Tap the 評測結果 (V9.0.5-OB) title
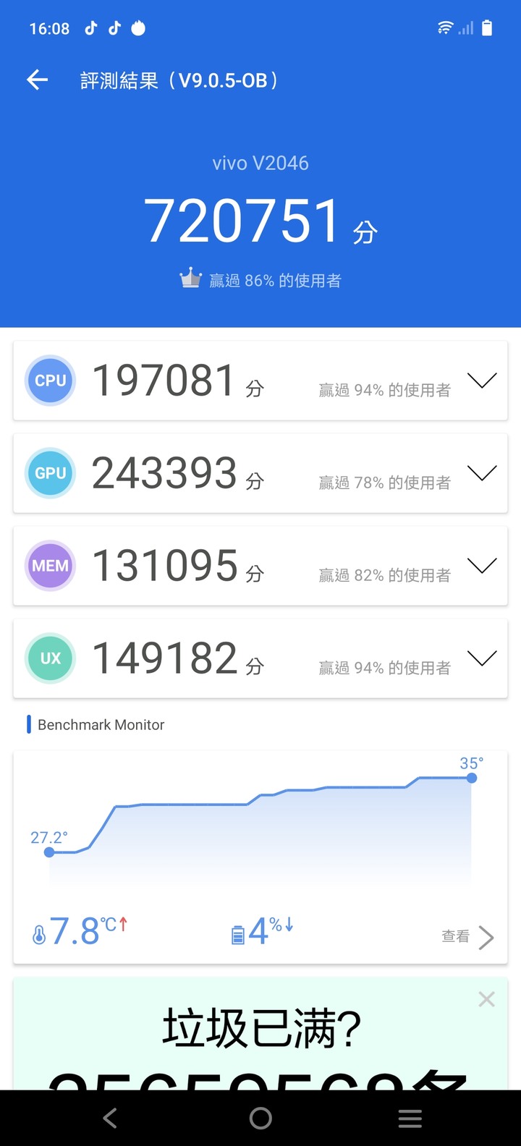 click(x=179, y=80)
